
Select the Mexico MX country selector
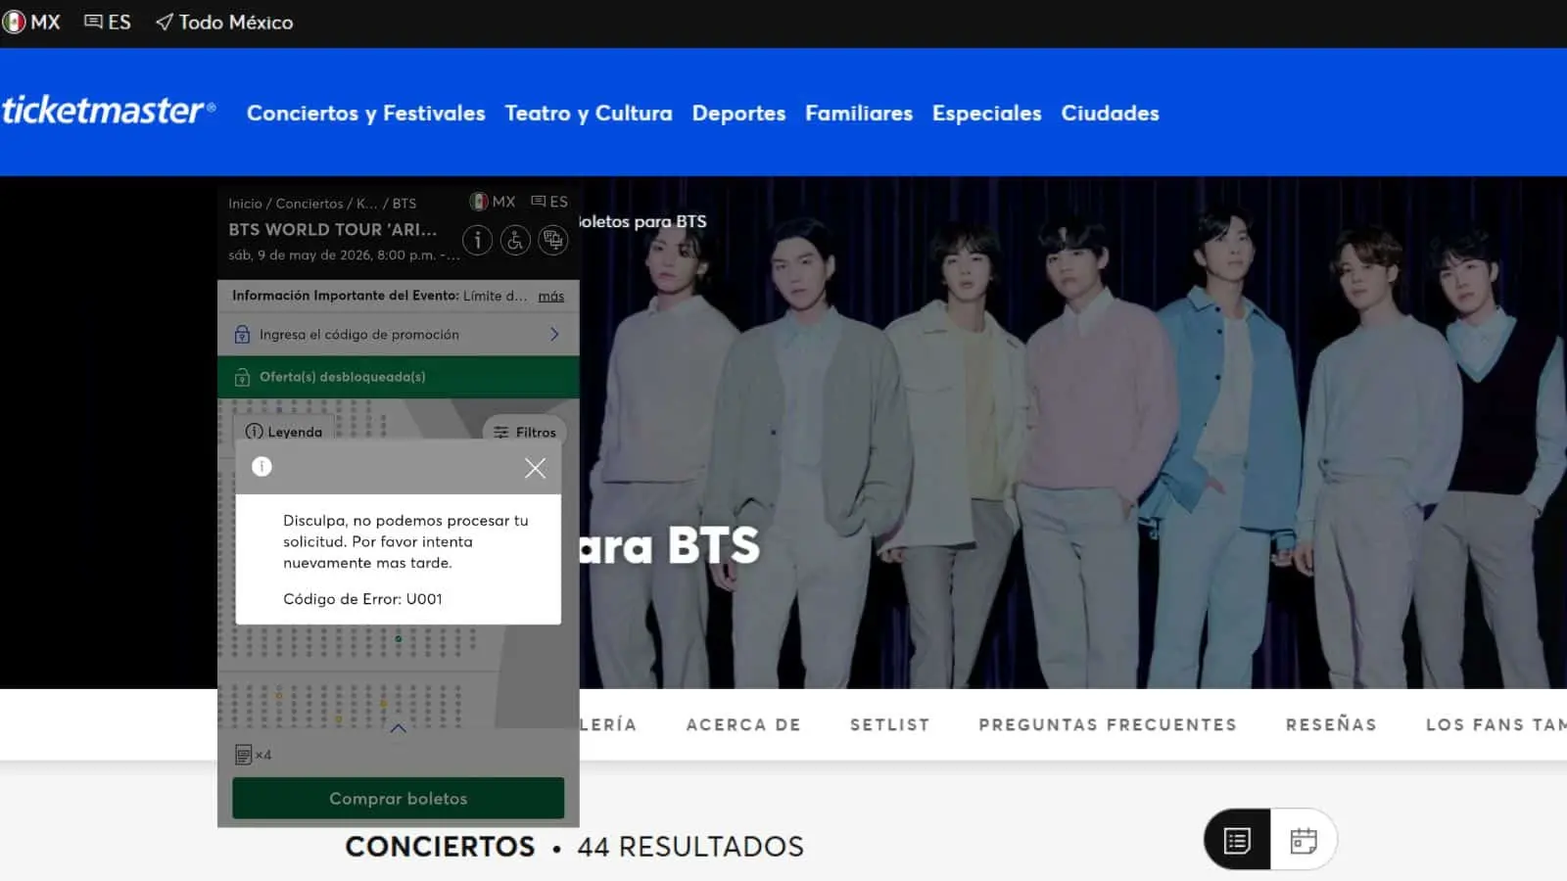(x=31, y=22)
